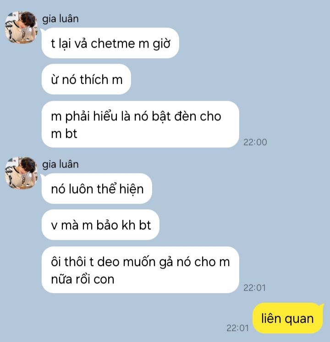Tap the word "bảo" in the fifth bubble

107,225
